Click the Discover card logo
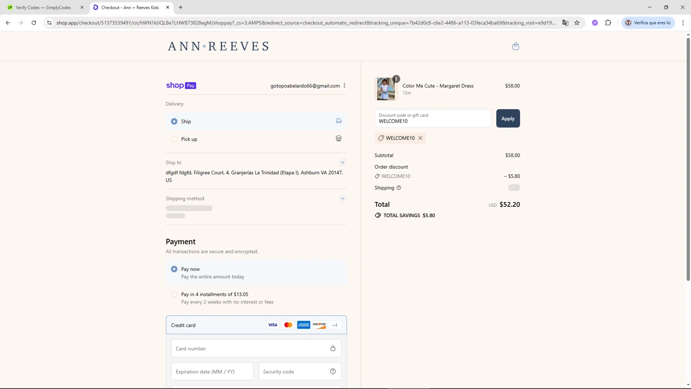This screenshot has height=389, width=691. tap(319, 325)
